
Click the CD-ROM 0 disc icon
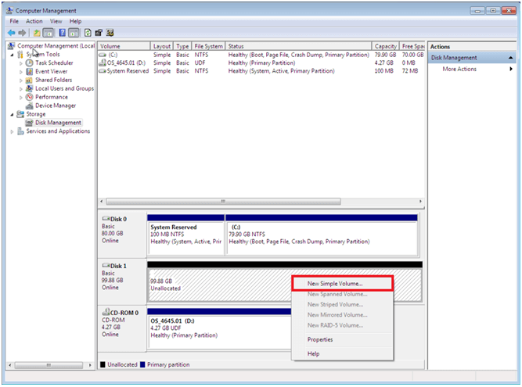[x=106, y=312]
